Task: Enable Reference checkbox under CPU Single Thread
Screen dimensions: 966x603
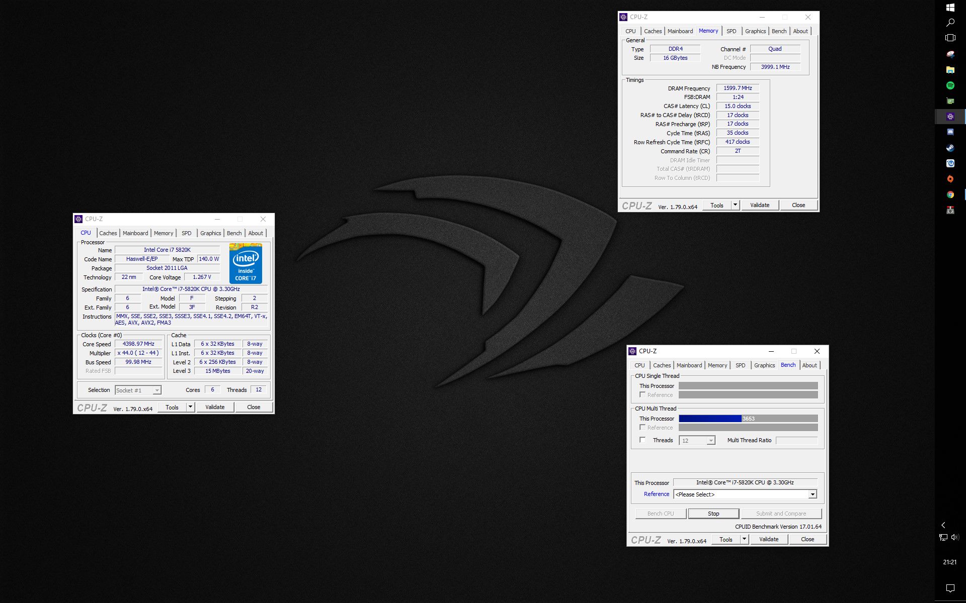Action: 642,394
